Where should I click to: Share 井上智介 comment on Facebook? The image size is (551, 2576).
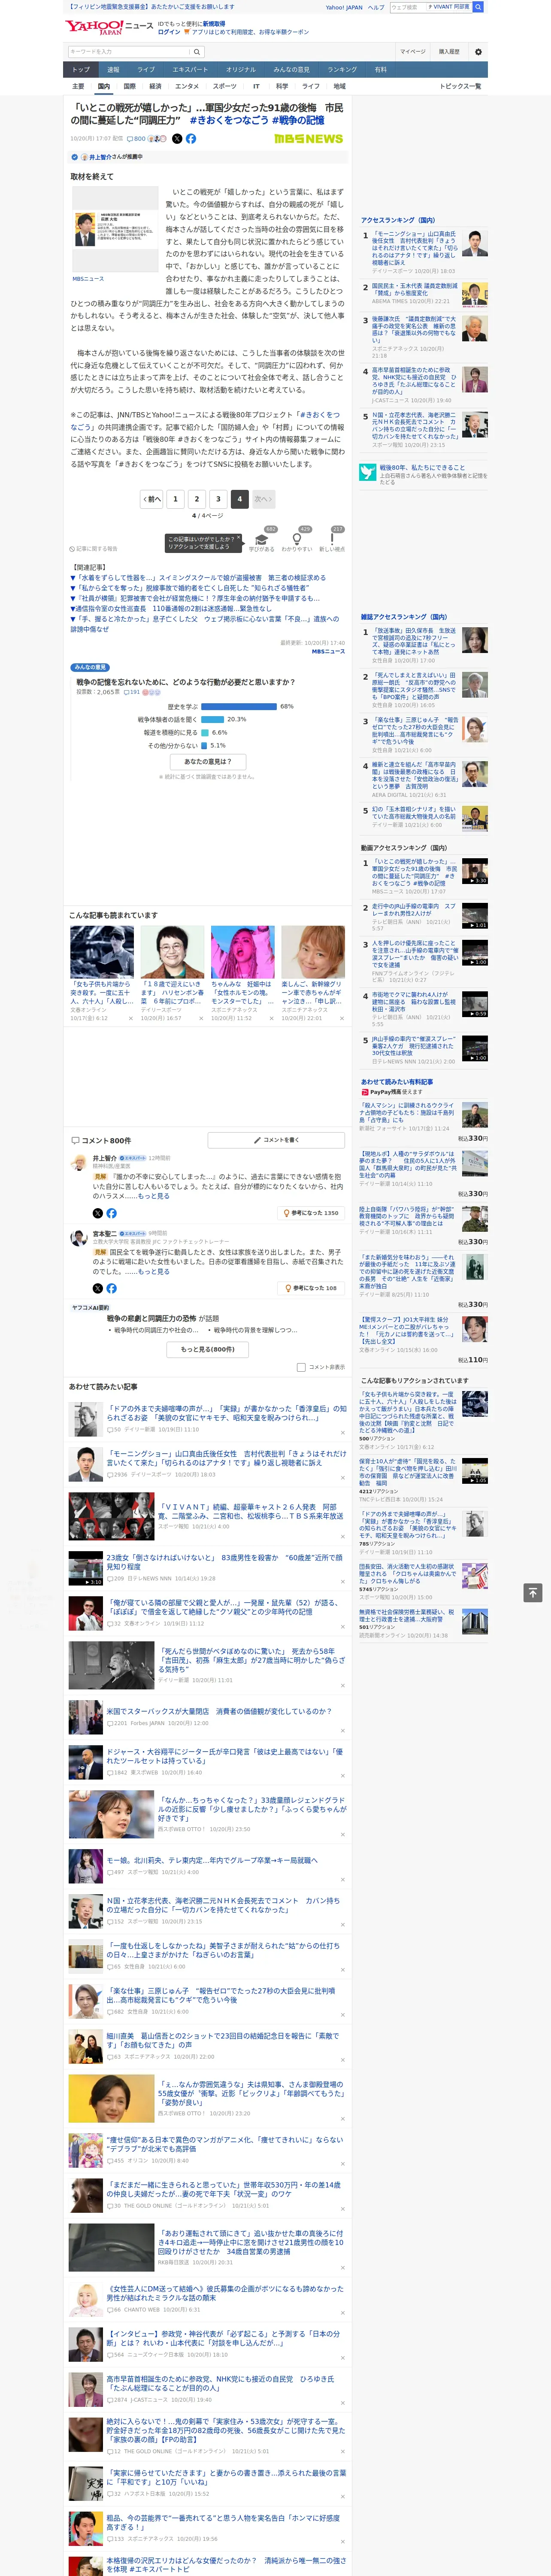click(x=111, y=1213)
